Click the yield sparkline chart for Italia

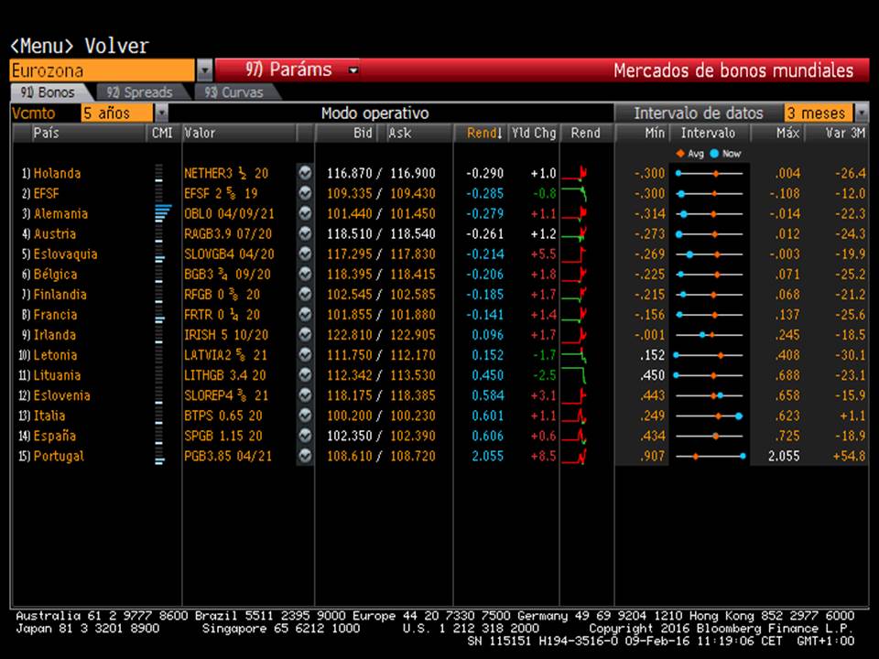coord(575,416)
